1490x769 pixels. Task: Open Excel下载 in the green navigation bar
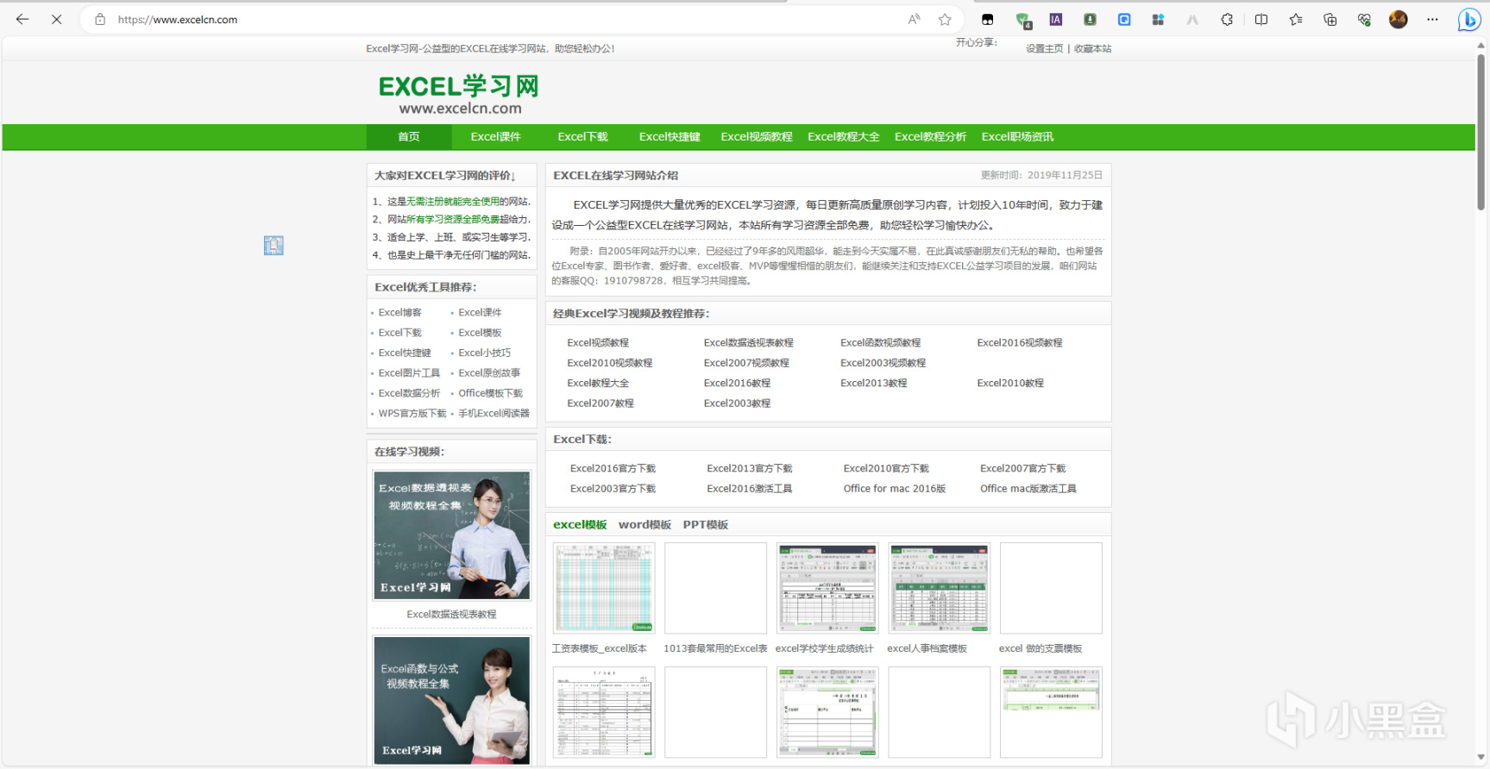(582, 137)
